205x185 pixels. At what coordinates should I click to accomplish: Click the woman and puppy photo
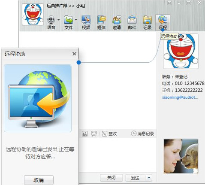click(181, 156)
